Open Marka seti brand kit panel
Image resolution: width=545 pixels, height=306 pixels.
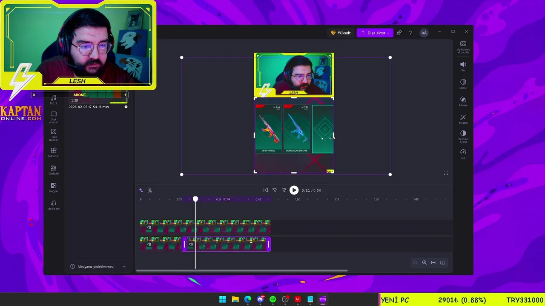54,205
